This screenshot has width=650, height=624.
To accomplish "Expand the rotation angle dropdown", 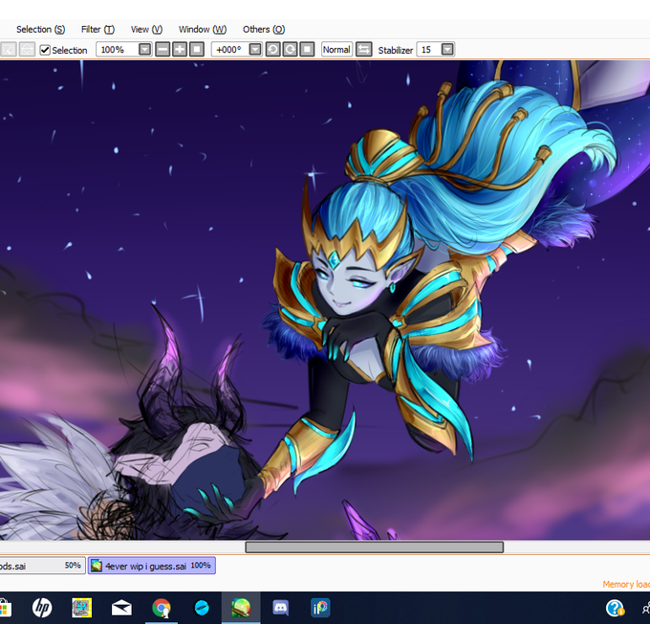I will click(255, 50).
